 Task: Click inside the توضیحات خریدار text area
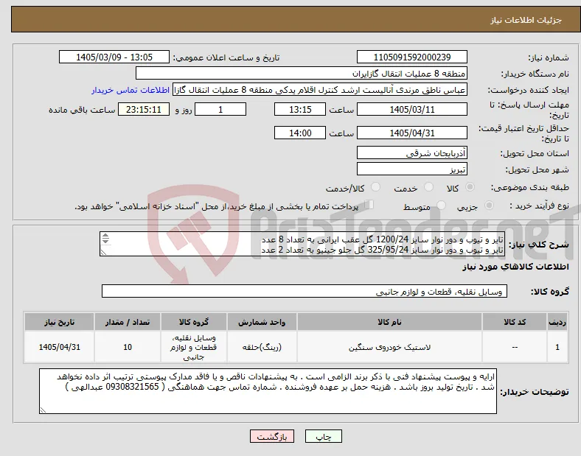pyautogui.click(x=268, y=391)
